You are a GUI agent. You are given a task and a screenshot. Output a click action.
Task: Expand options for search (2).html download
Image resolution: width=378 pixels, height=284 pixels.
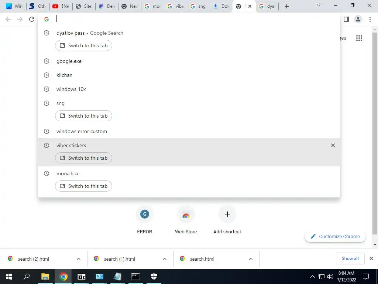pos(79,259)
